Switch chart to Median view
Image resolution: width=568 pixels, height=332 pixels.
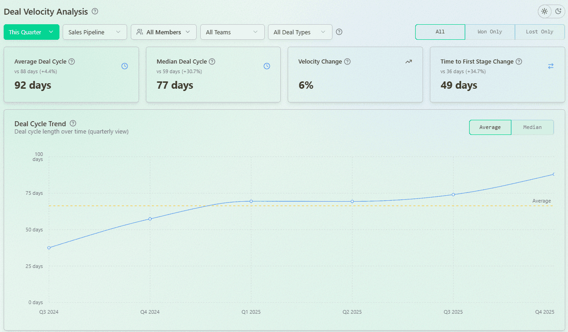[532, 127]
